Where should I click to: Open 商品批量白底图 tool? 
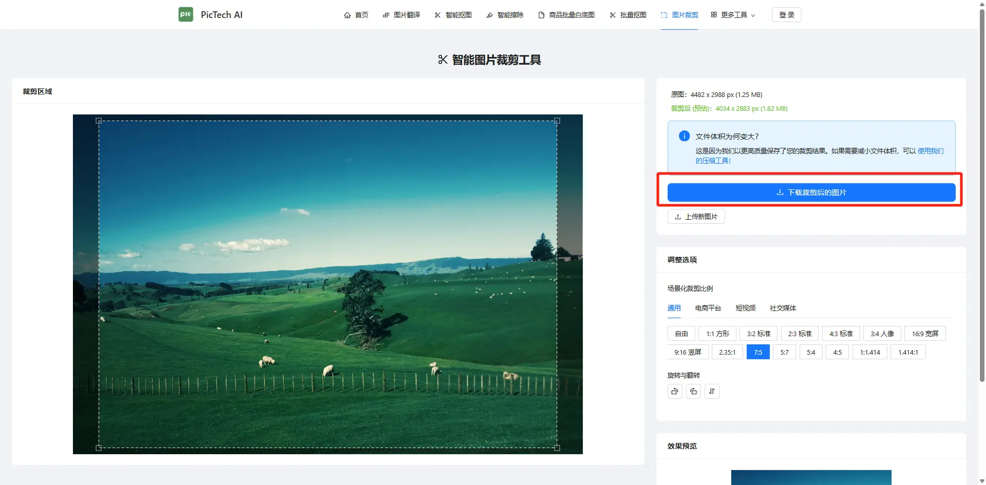(x=566, y=15)
